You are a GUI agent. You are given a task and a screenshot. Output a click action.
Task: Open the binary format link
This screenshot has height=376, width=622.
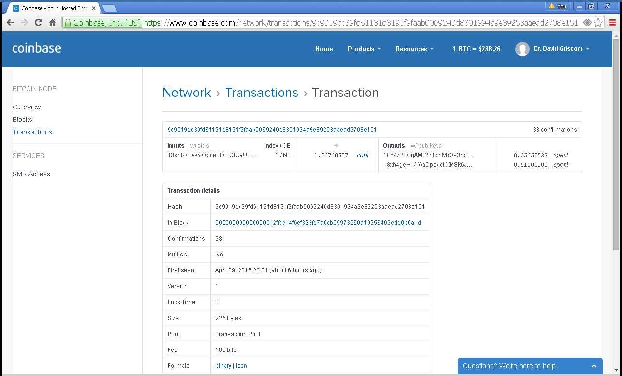tap(223, 366)
